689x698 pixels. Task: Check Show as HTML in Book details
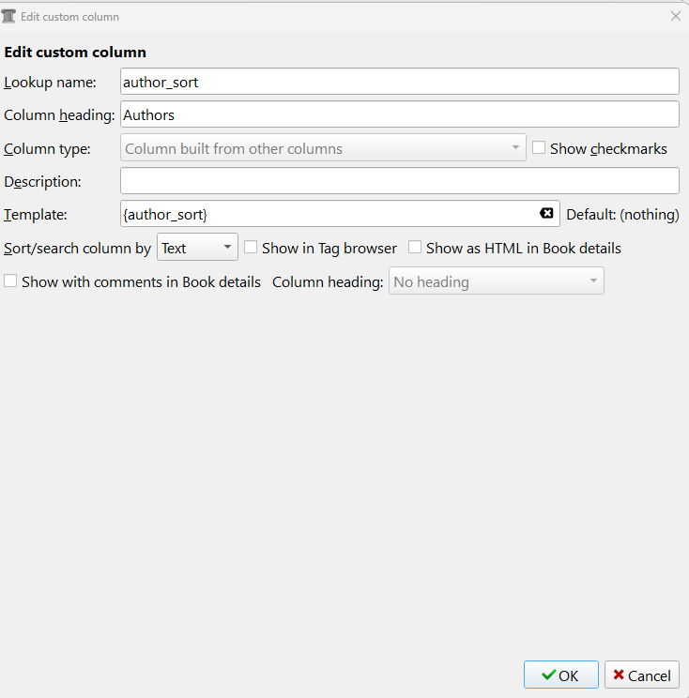pos(415,248)
